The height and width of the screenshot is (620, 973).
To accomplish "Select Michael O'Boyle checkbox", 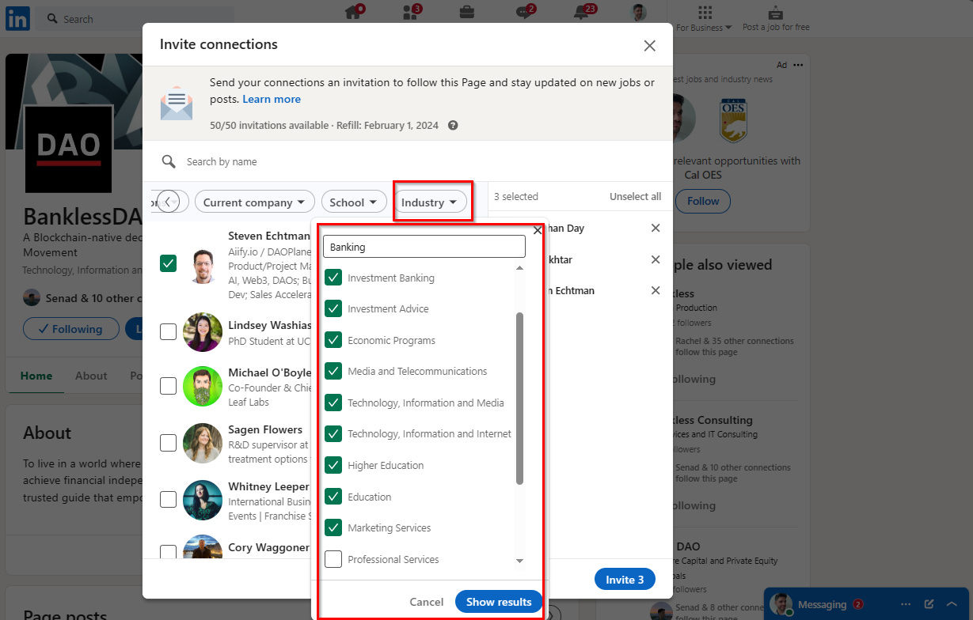I will click(x=168, y=386).
